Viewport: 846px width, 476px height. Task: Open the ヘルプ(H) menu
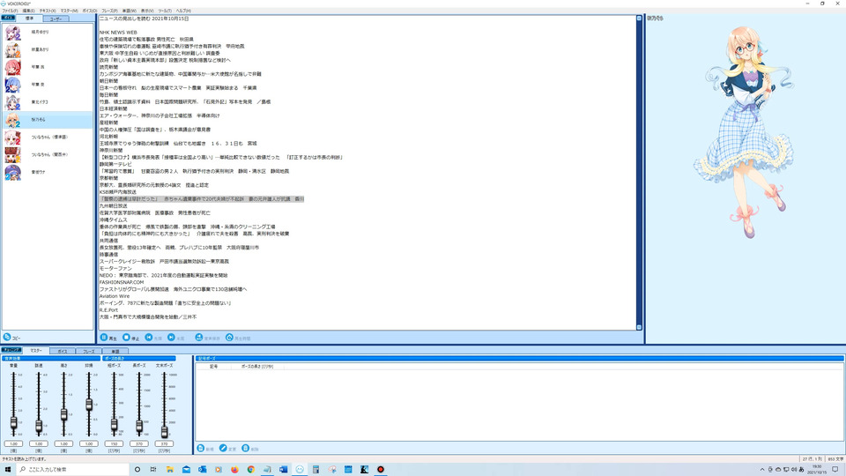183,11
